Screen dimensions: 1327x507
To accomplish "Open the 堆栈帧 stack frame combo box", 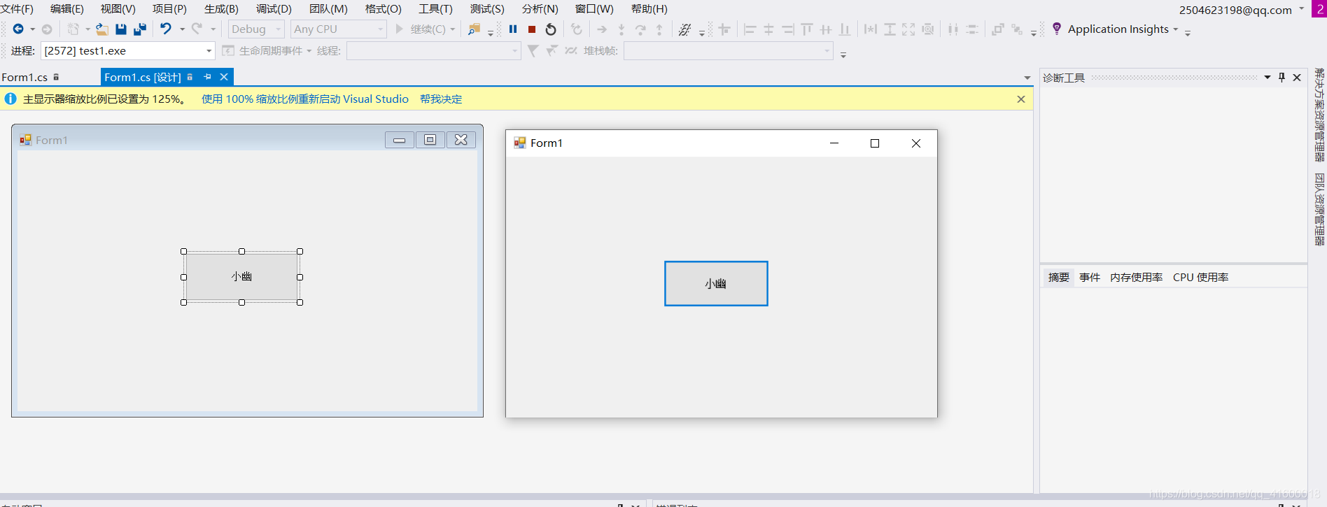I will [729, 51].
